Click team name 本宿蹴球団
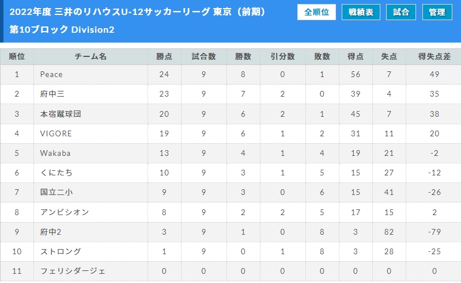The height and width of the screenshot is (283, 461). (61, 114)
